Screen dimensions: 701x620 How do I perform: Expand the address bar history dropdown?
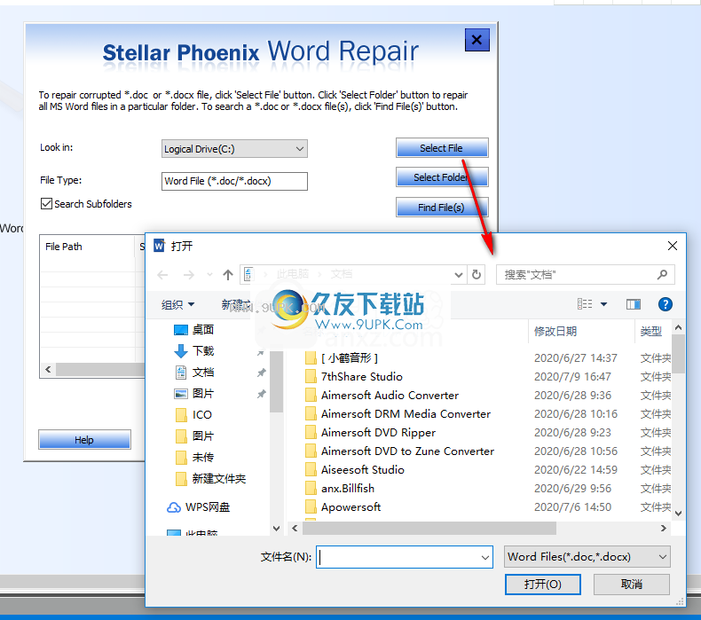tap(458, 274)
